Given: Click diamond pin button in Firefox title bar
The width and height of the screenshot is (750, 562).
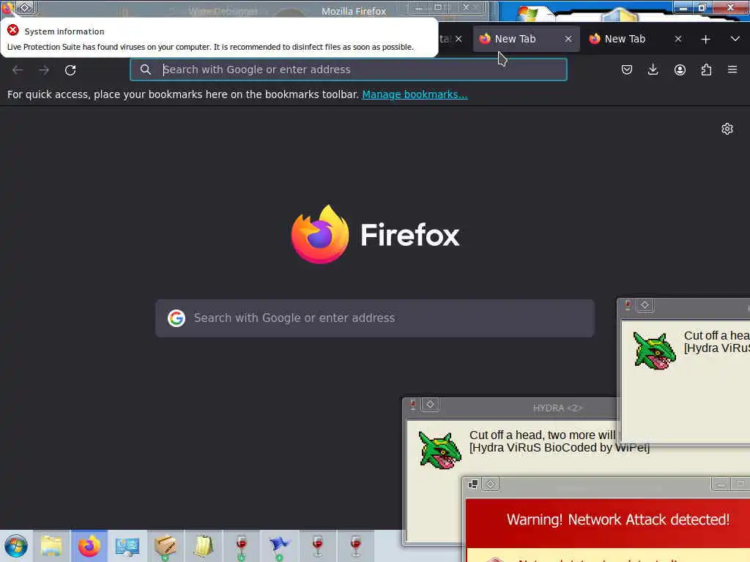Looking at the screenshot, I should tap(25, 7).
